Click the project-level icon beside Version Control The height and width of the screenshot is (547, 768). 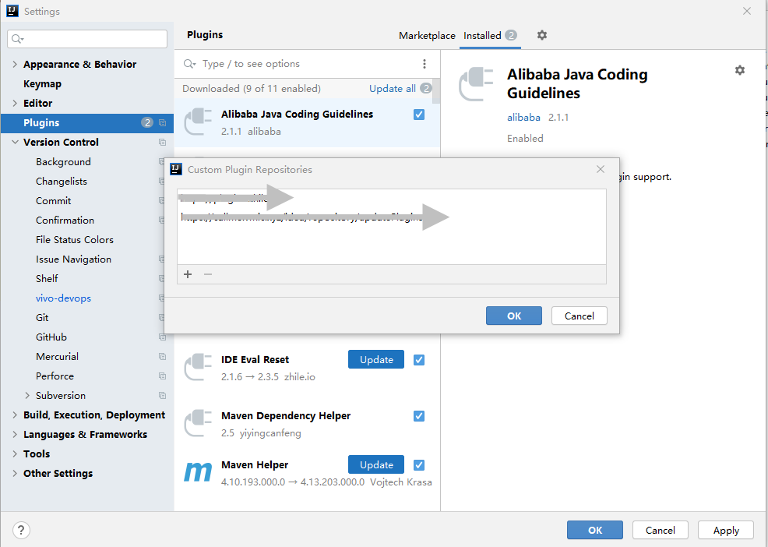click(163, 142)
